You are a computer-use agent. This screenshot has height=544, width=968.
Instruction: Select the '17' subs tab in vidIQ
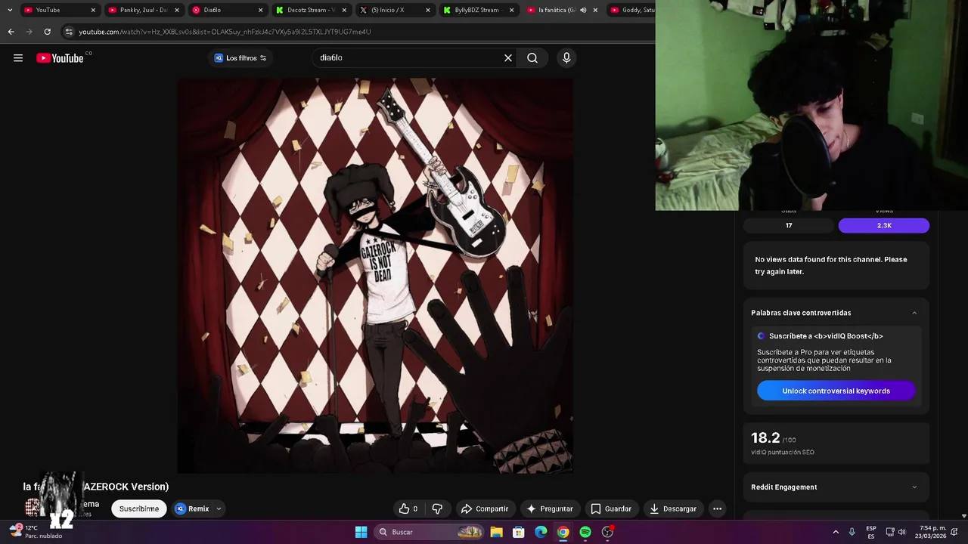tap(789, 225)
